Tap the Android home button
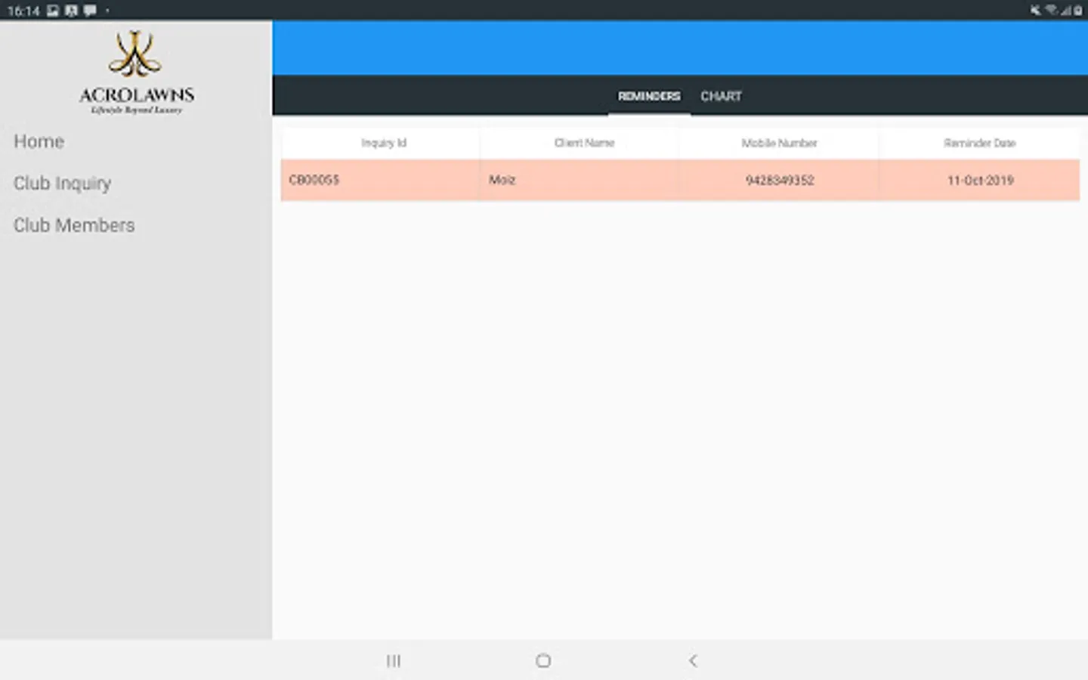The height and width of the screenshot is (680, 1088). pos(543,661)
